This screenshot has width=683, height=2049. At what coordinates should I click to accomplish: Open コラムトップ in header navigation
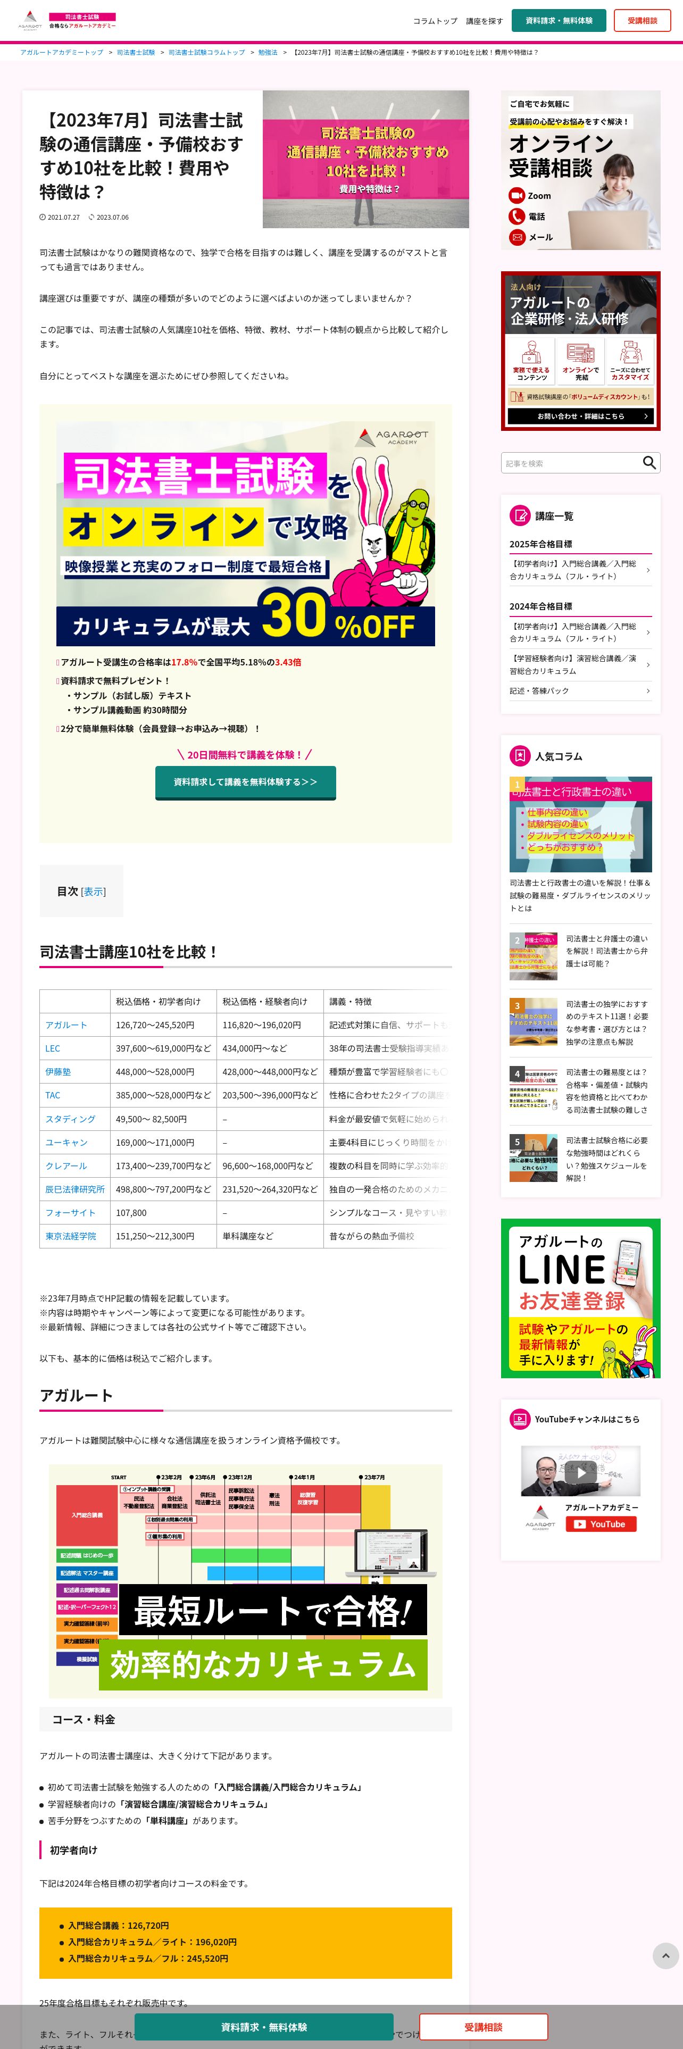point(435,21)
